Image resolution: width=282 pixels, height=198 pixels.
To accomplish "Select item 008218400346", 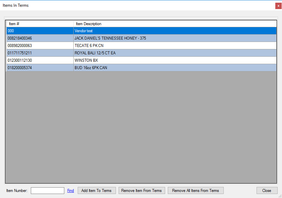I will [x=40, y=38].
